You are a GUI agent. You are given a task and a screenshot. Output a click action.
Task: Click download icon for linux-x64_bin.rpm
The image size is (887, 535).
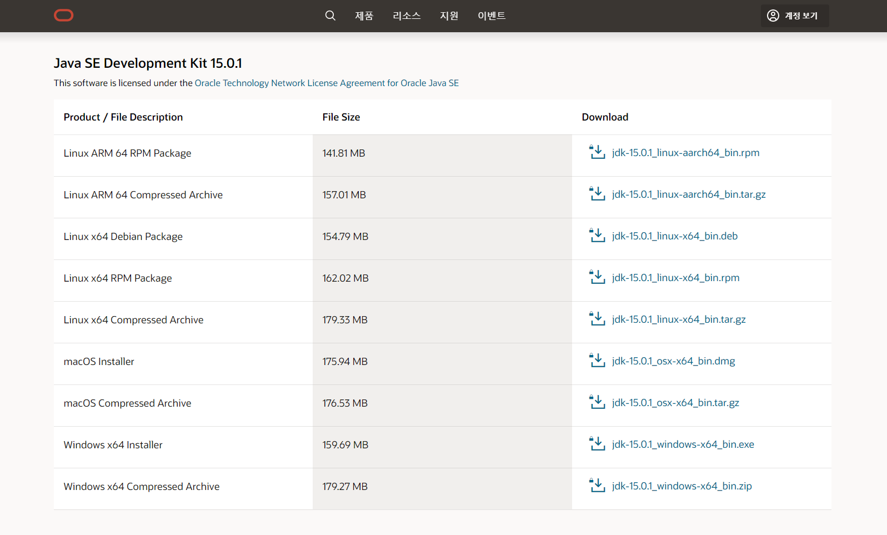(x=597, y=277)
